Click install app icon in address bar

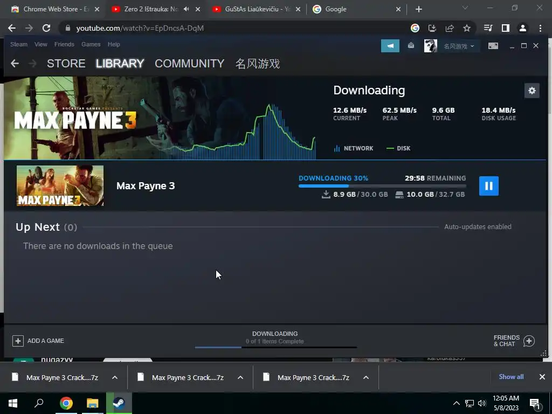click(432, 28)
